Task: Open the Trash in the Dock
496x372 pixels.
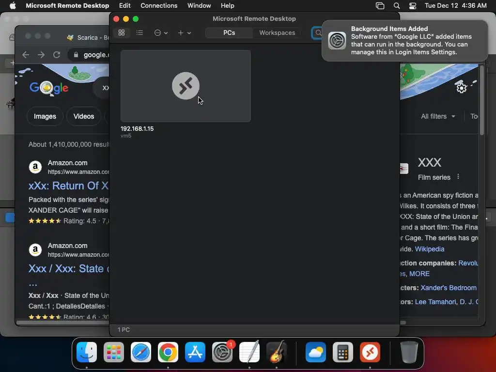Action: point(409,352)
